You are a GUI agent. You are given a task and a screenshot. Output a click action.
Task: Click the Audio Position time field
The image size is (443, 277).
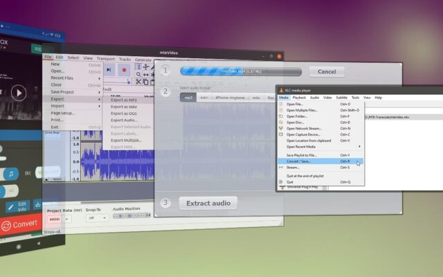[x=132, y=215]
